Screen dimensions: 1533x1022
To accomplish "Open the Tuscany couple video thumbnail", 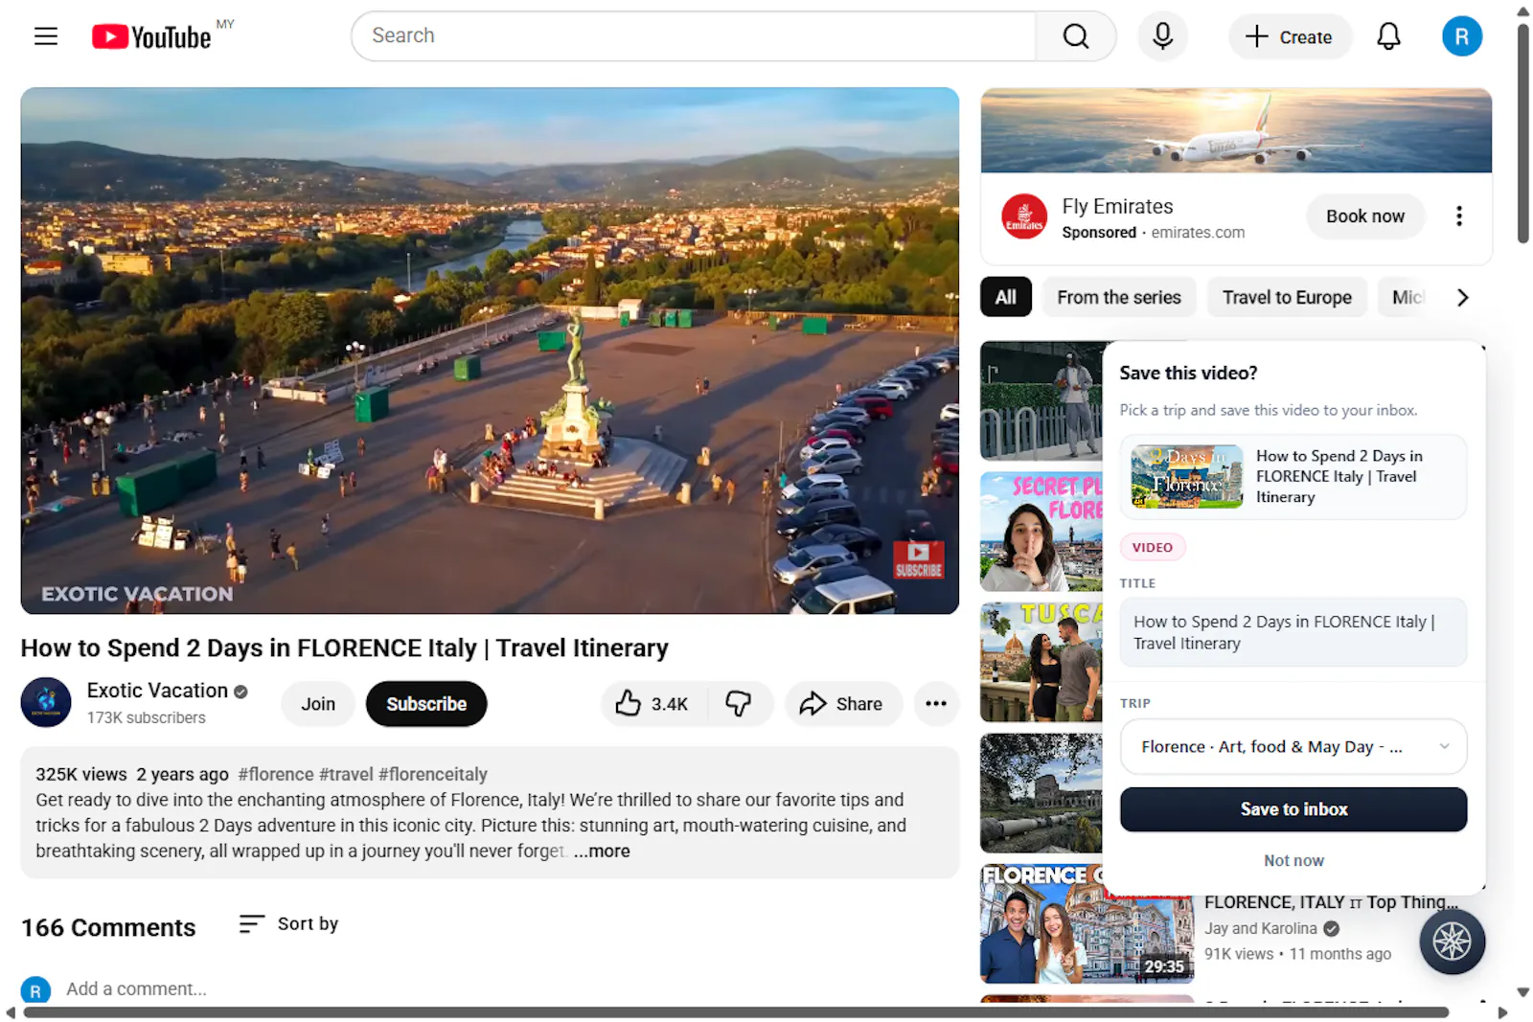I will pyautogui.click(x=1041, y=662).
